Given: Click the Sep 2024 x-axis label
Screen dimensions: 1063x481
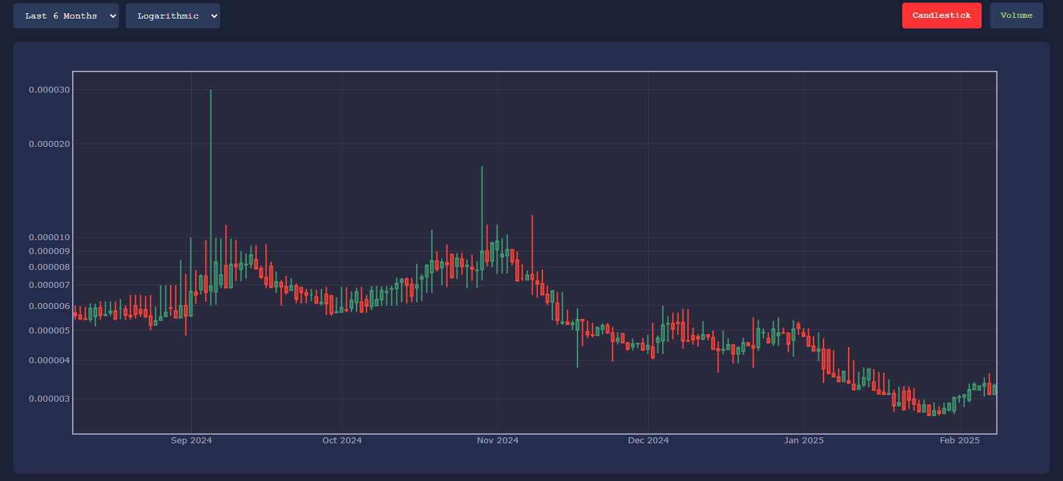Looking at the screenshot, I should pyautogui.click(x=191, y=441).
